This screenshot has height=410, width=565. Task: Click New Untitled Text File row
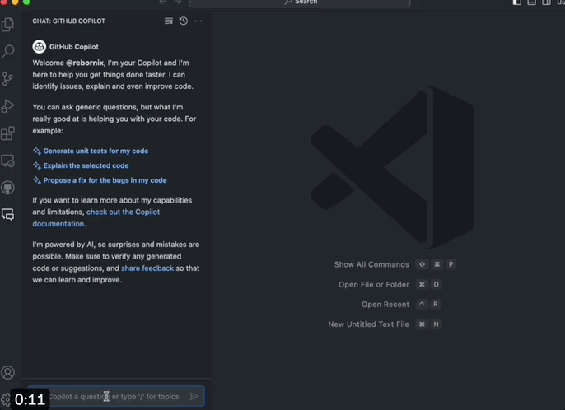coord(385,324)
